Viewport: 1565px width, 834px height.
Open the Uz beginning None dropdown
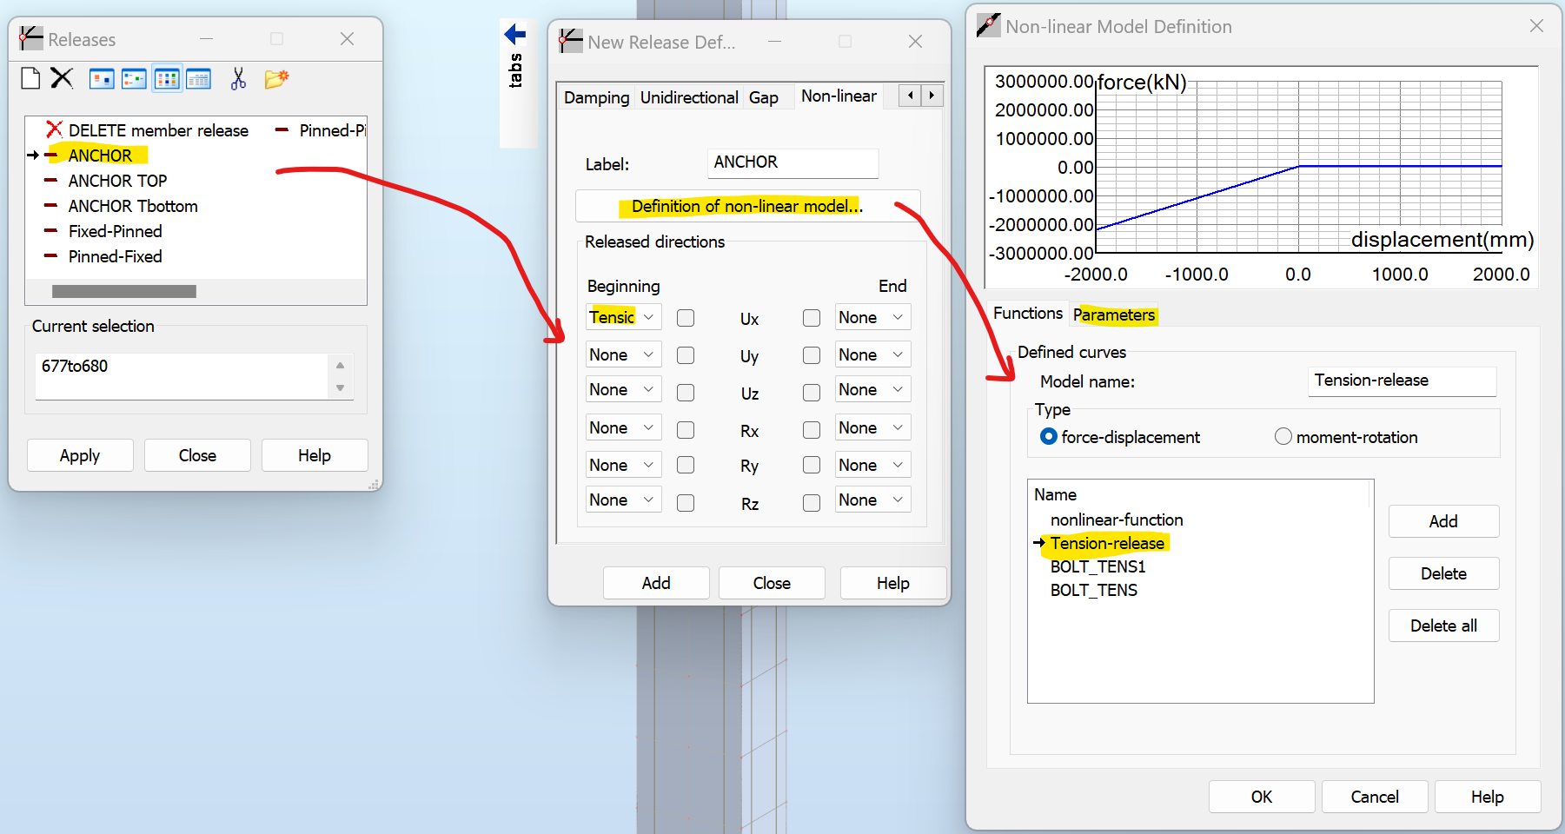(624, 389)
